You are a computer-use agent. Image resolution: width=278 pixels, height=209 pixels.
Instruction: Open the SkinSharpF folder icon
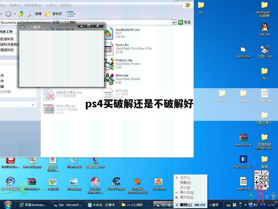(264, 5)
